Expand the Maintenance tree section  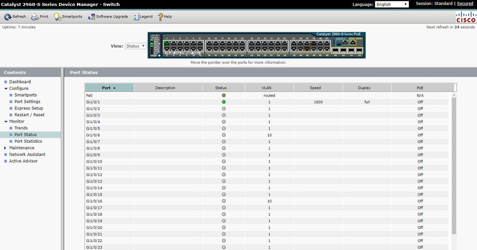pos(5,148)
